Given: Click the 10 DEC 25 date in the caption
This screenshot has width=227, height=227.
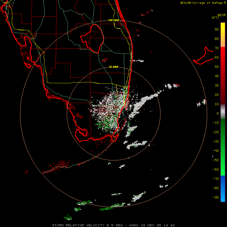Looking at the screenshot, I should (151, 225).
